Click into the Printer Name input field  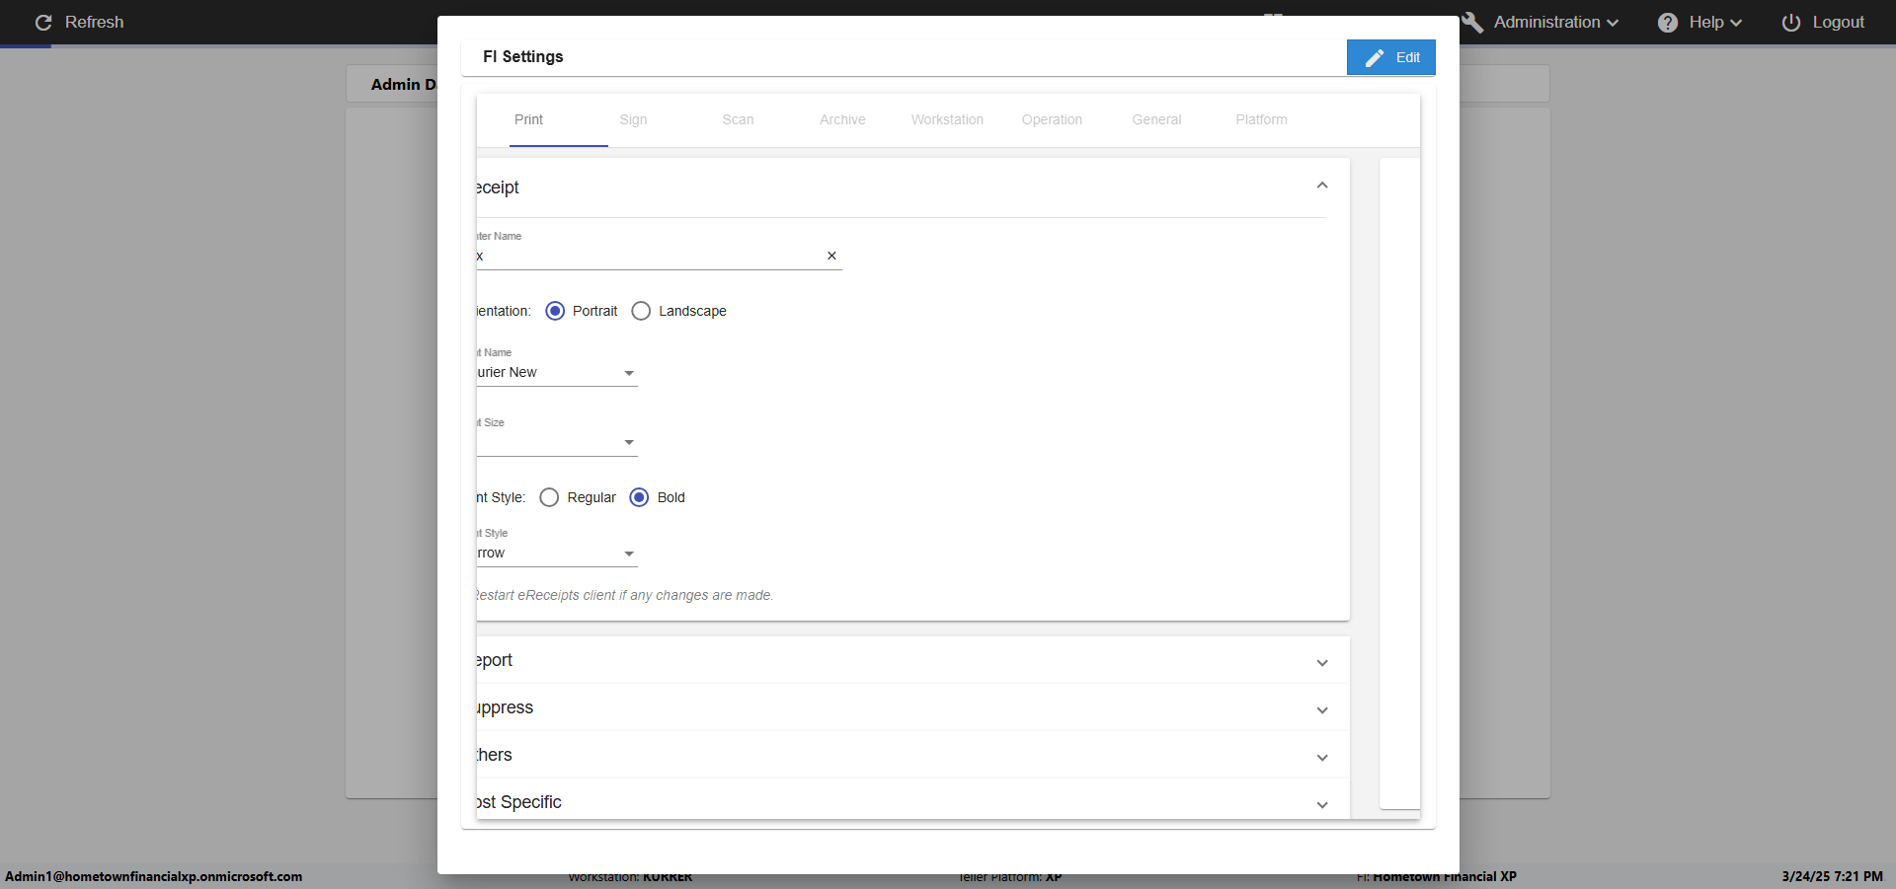point(647,256)
